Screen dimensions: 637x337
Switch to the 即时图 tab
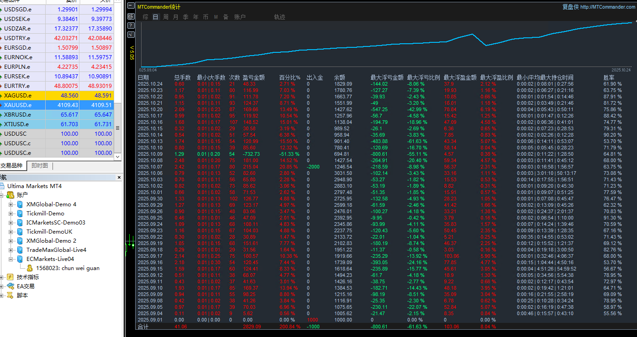pos(40,165)
